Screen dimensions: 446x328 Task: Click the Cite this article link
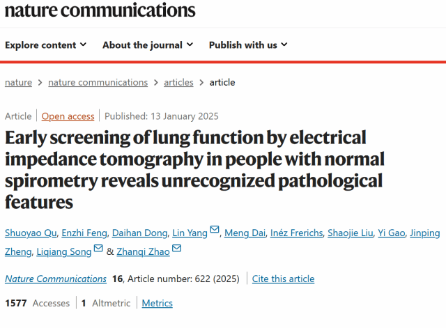[283, 279]
